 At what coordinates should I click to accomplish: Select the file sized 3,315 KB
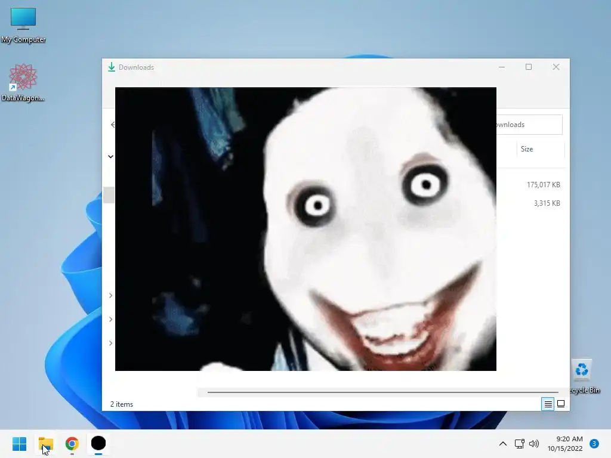547,203
